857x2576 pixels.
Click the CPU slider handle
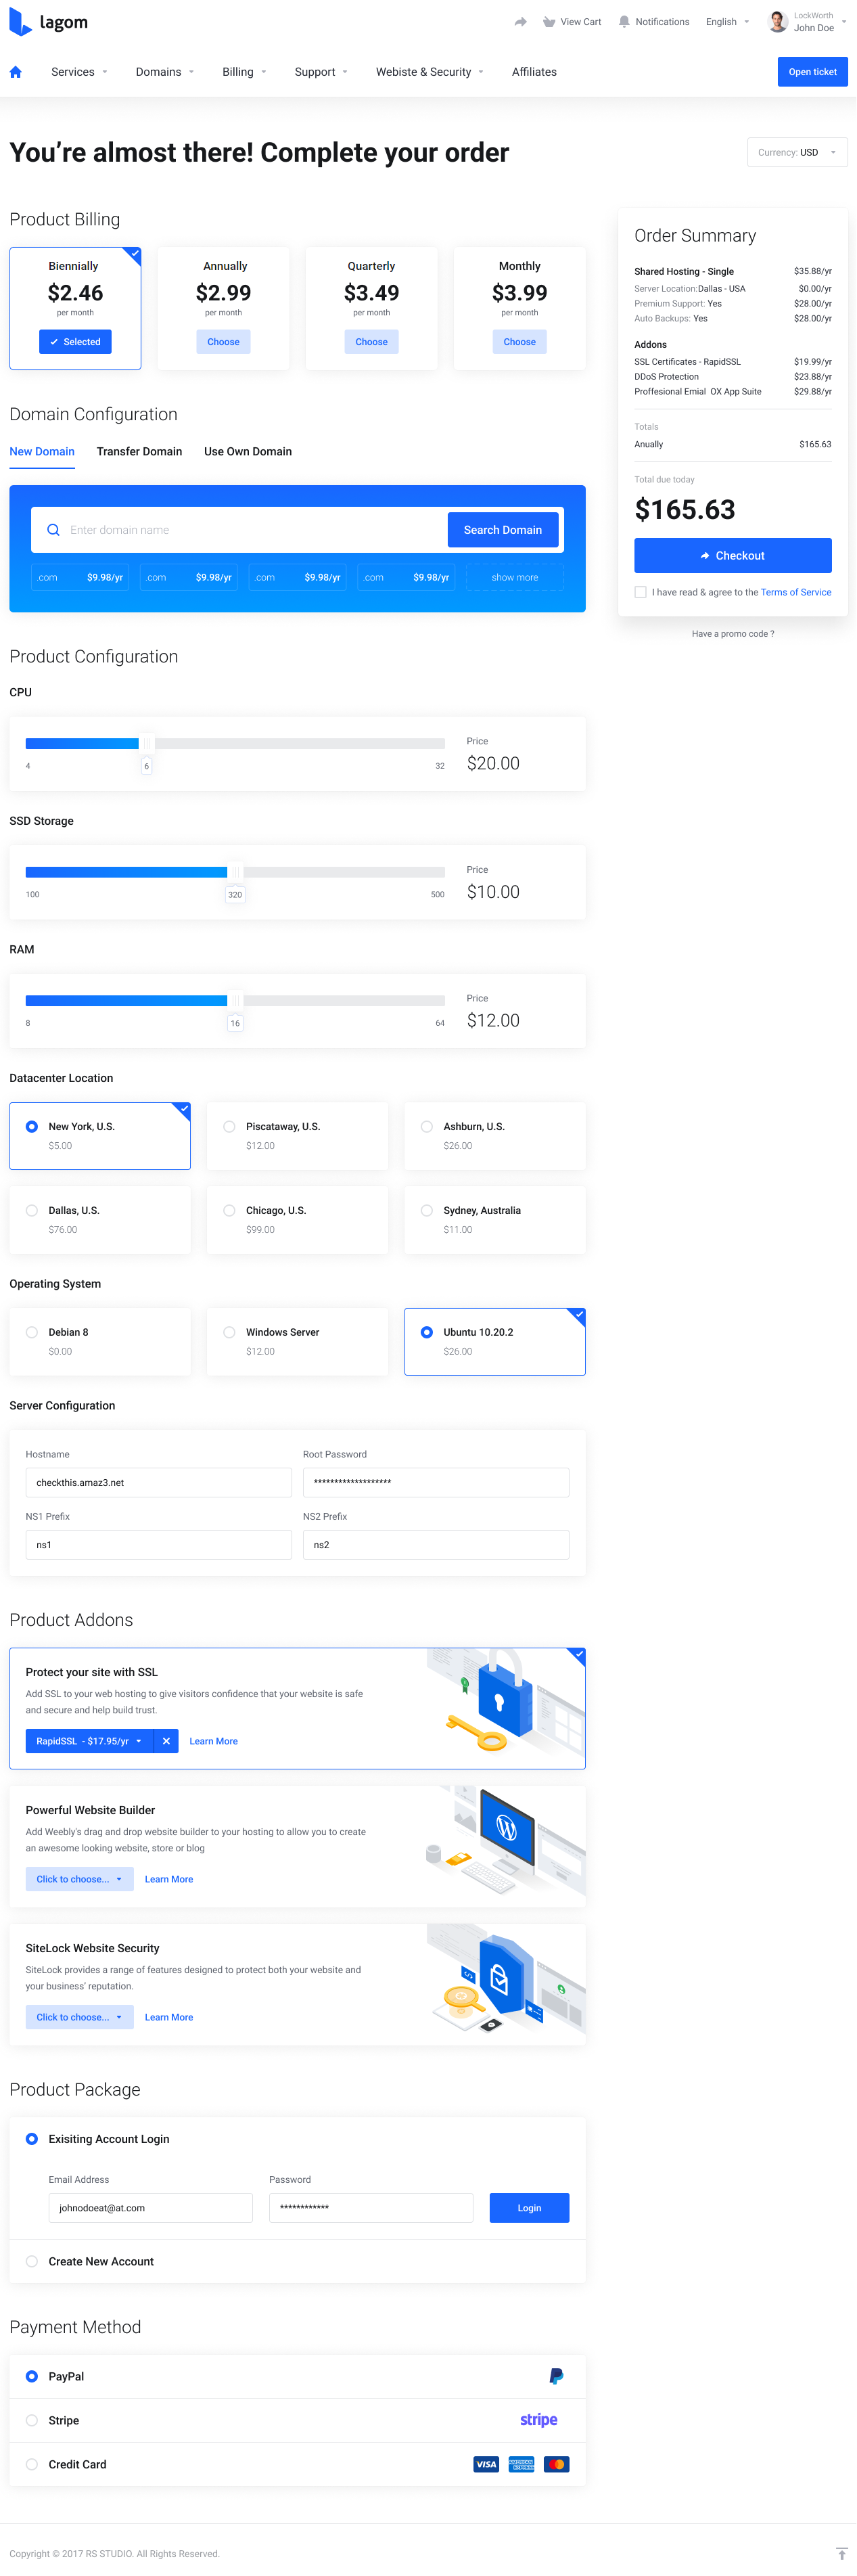point(147,743)
